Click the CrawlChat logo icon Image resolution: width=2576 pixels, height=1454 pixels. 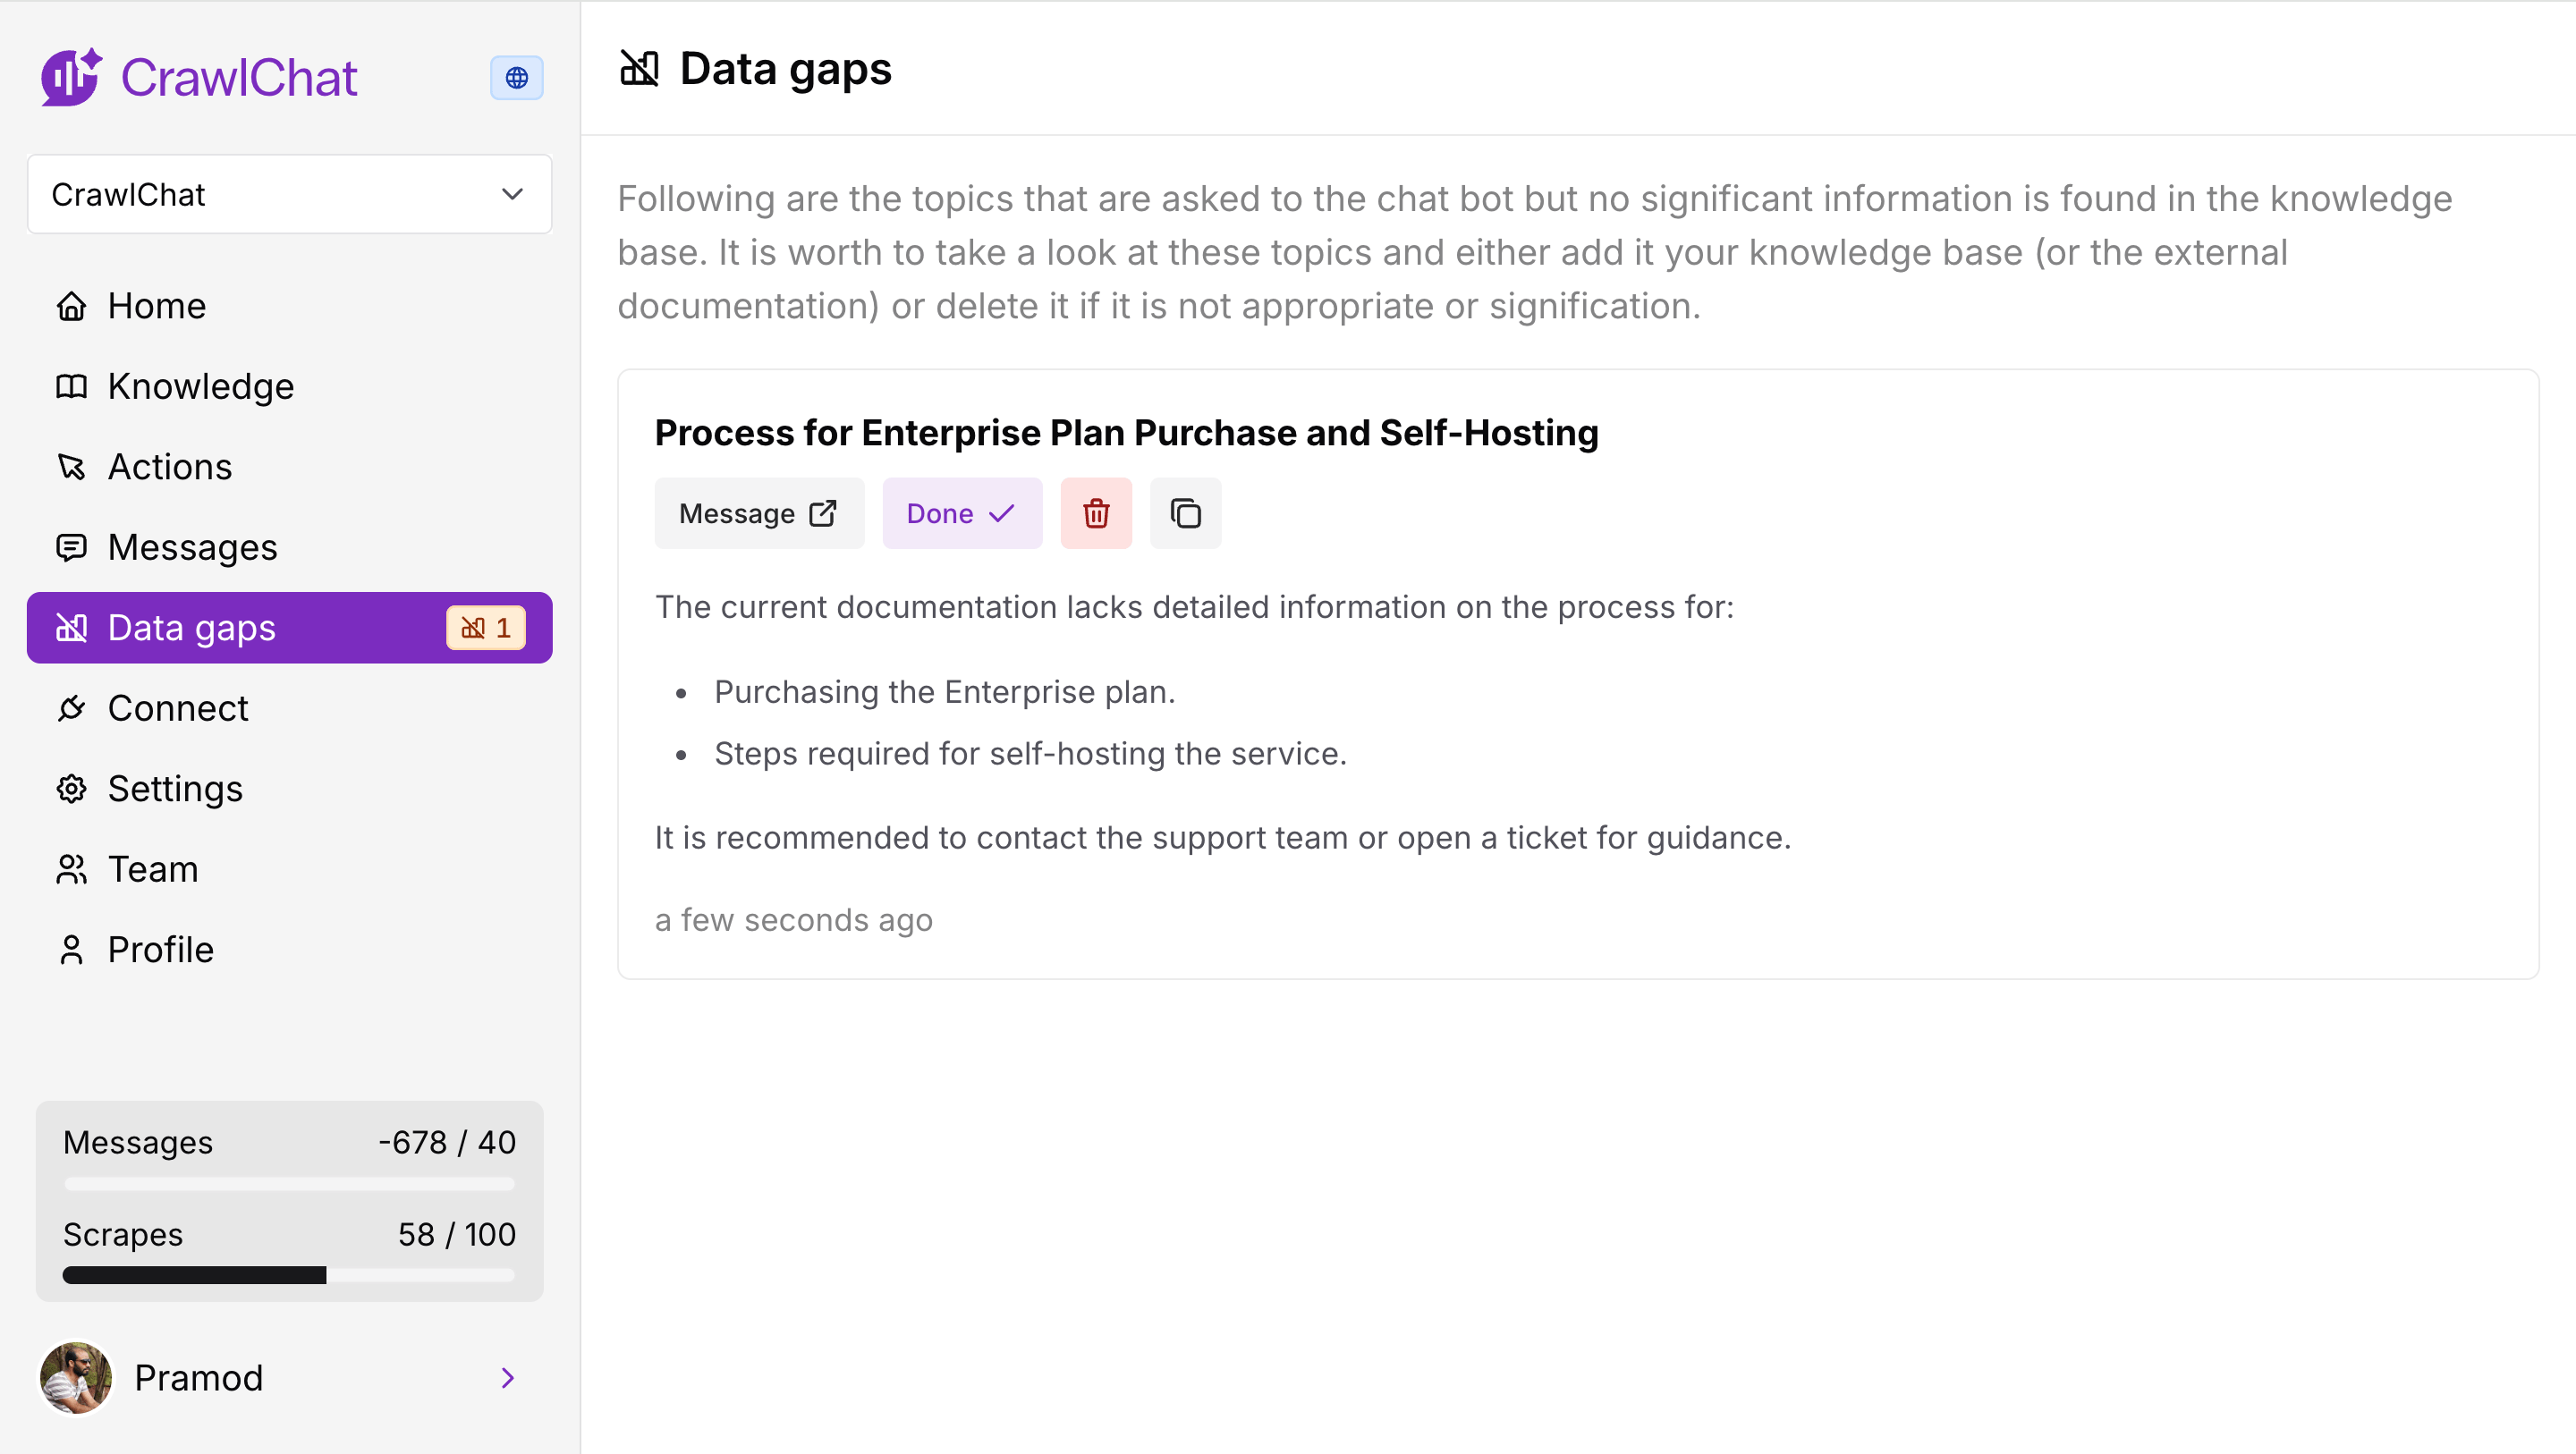click(70, 77)
